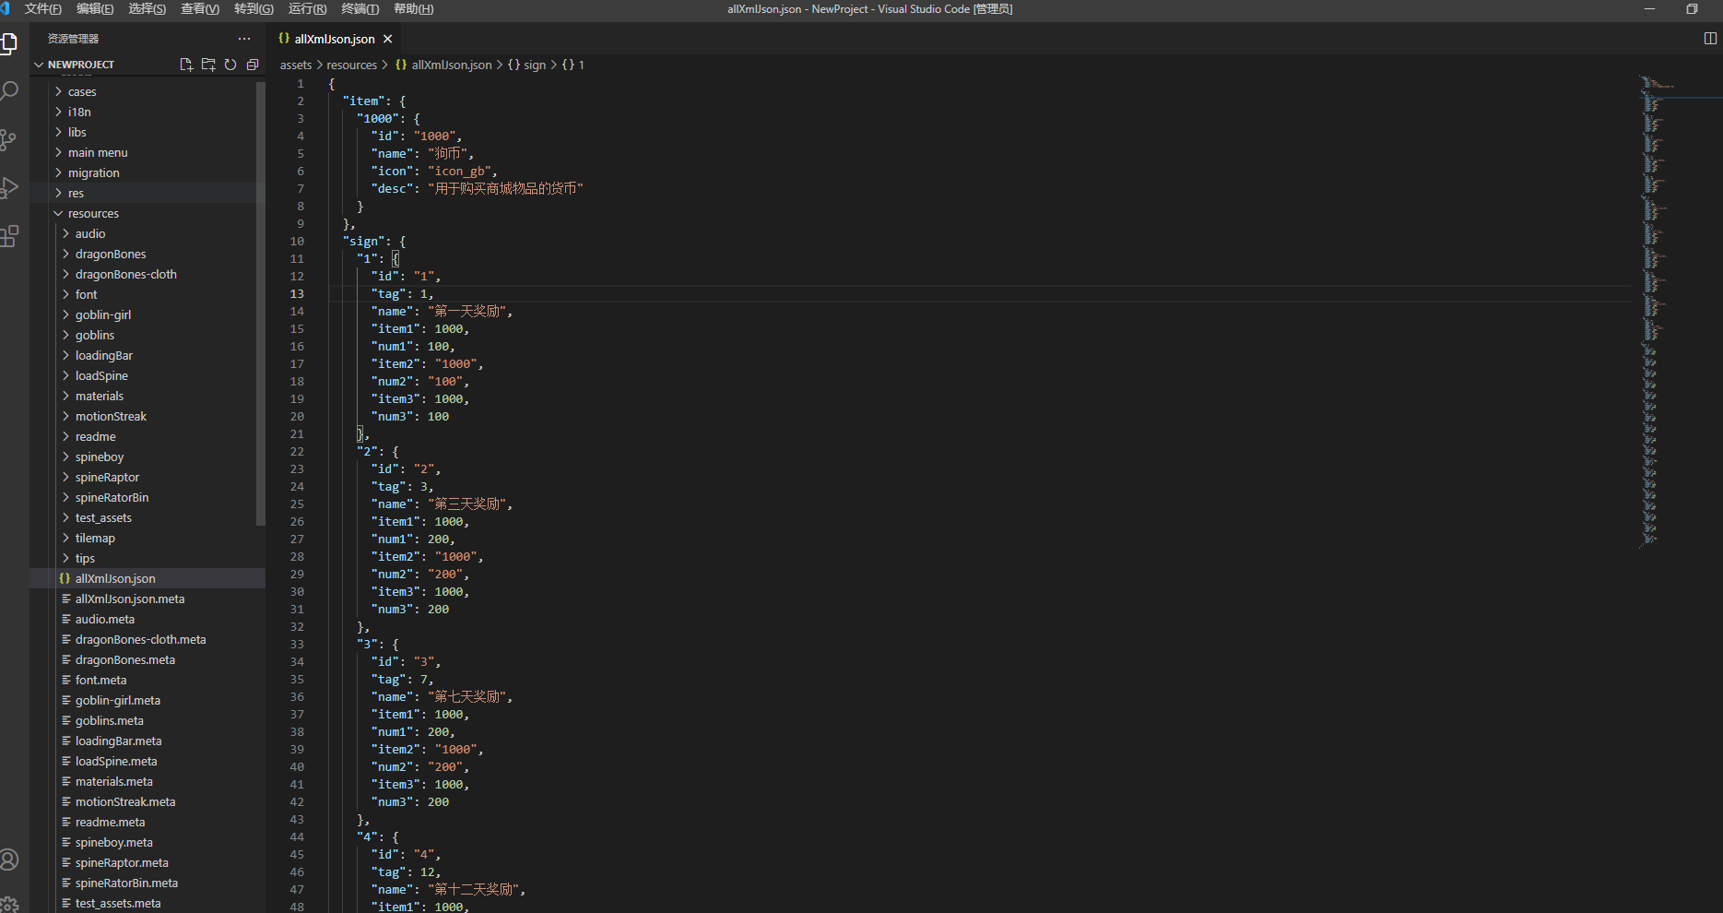The height and width of the screenshot is (913, 1723).
Task: Collapse the NEWPROJECT section header
Action: pos(81,65)
